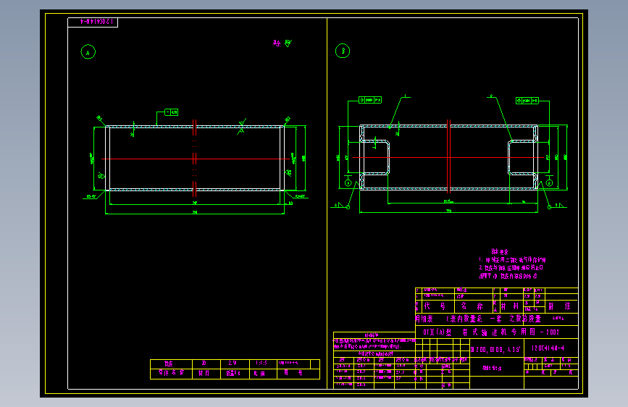This screenshot has width=628, height=407.
Task: Select right geometric tolerance frame in view B
Action: click(527, 101)
